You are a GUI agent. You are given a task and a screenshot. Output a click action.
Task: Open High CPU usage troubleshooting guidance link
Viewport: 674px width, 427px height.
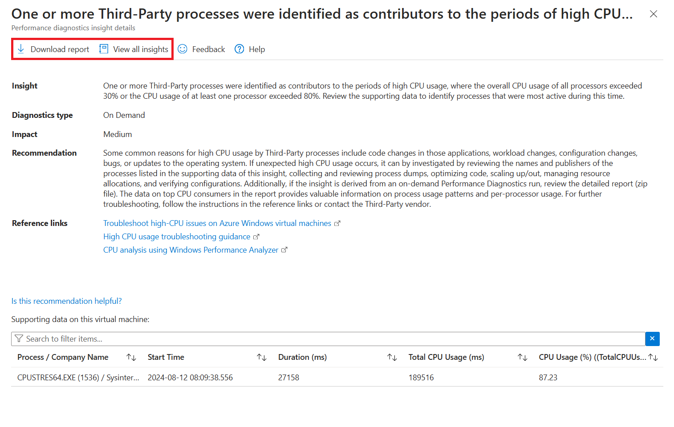click(x=177, y=237)
